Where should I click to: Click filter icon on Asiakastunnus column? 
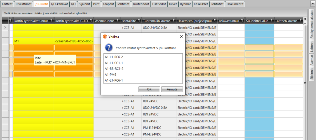point(242,21)
